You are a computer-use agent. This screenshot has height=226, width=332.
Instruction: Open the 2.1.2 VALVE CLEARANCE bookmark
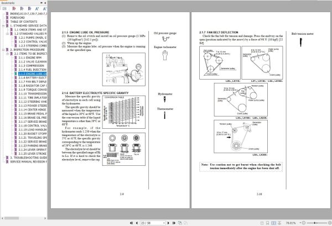(x=33, y=62)
